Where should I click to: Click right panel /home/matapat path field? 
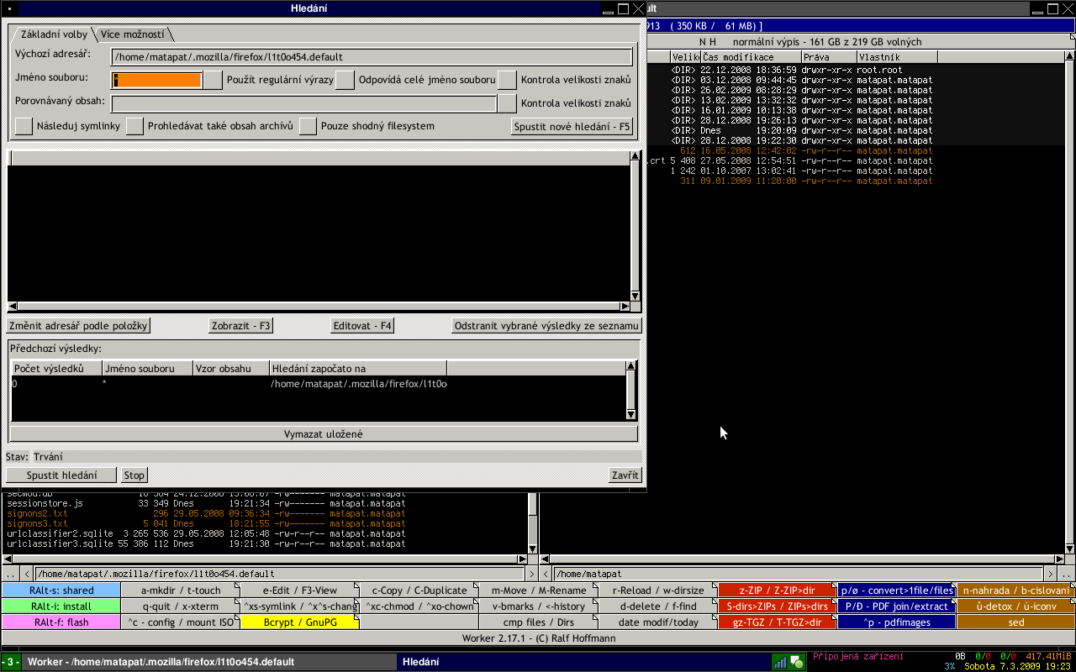797,574
